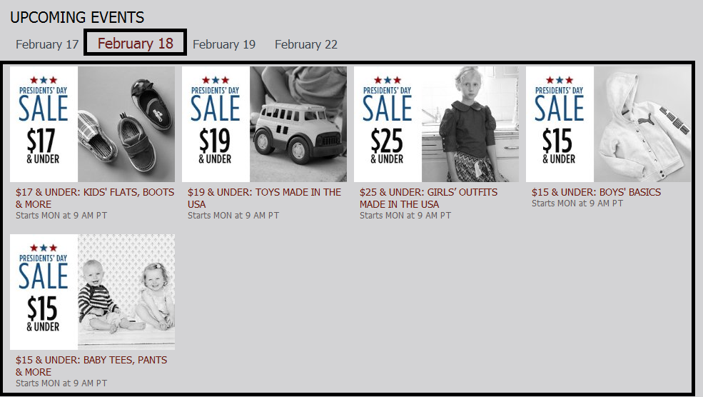Click the $19 & Under sale banner

click(x=216, y=124)
